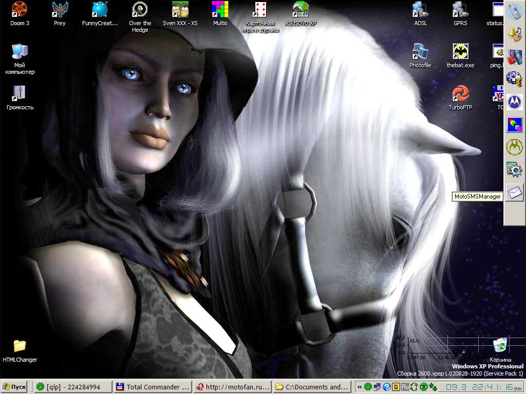Click the mobile phone icon in side toolbar
Viewport: 526px width, 394px height.
click(x=515, y=12)
